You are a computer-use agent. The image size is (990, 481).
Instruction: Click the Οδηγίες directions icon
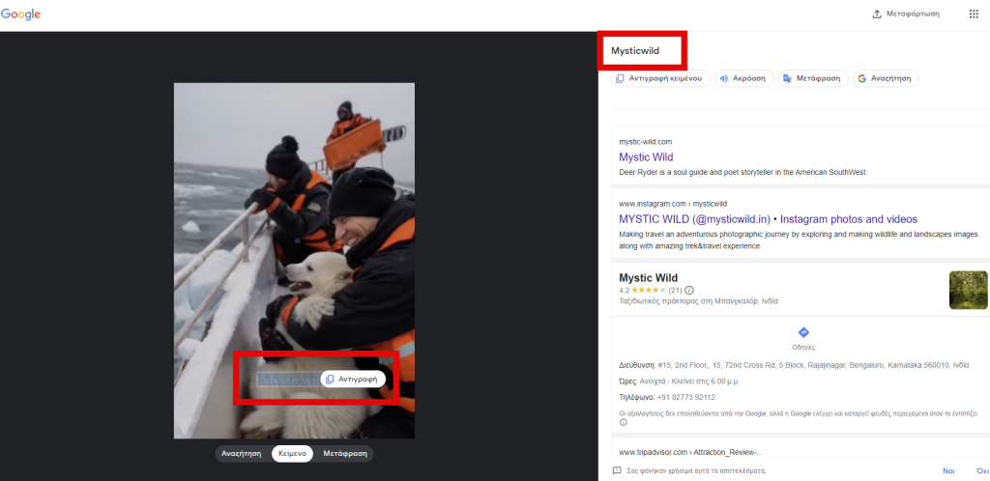pos(803,332)
